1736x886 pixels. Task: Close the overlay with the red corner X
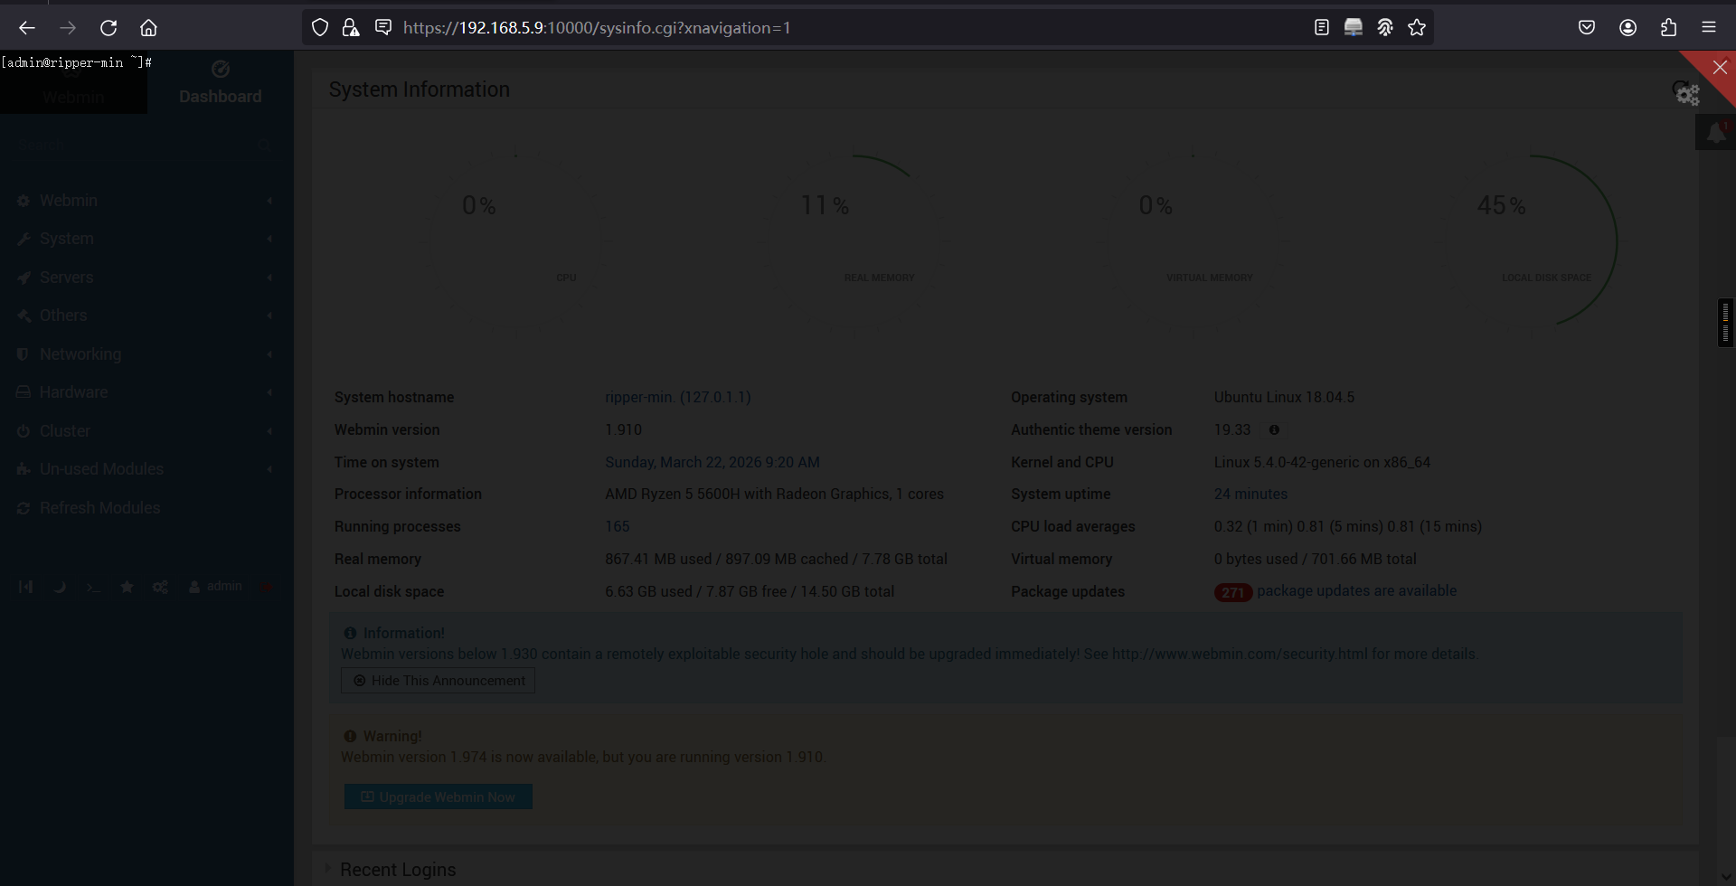pos(1720,67)
